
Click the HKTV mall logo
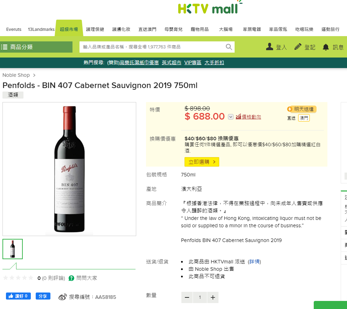coord(209,8)
